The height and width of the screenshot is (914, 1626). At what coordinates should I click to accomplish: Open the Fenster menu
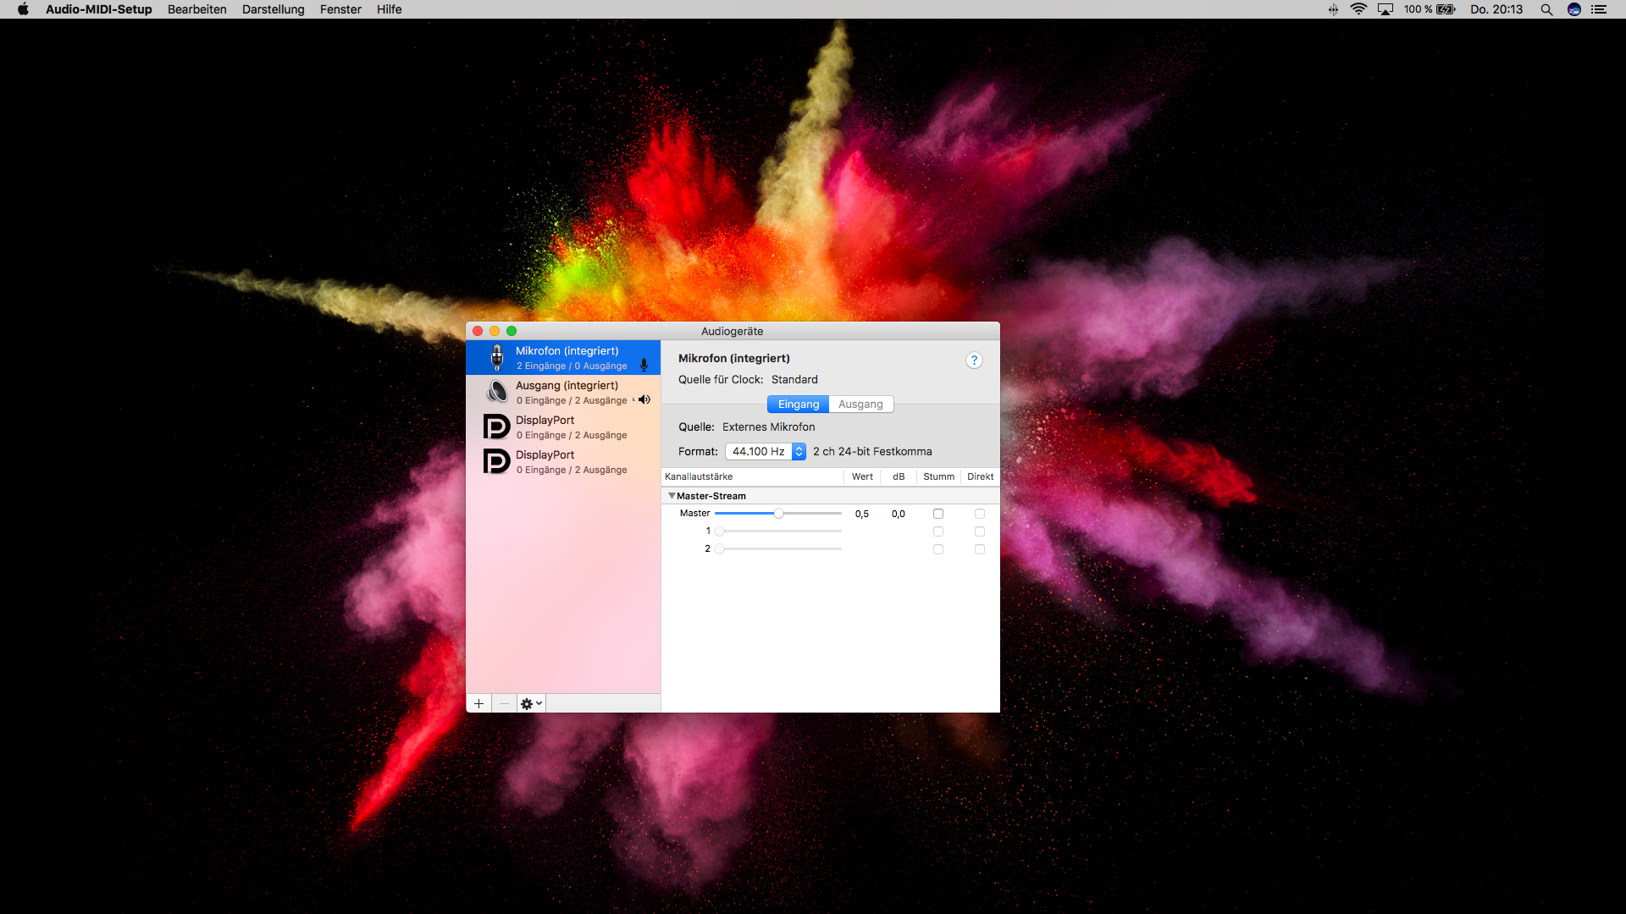pyautogui.click(x=340, y=9)
